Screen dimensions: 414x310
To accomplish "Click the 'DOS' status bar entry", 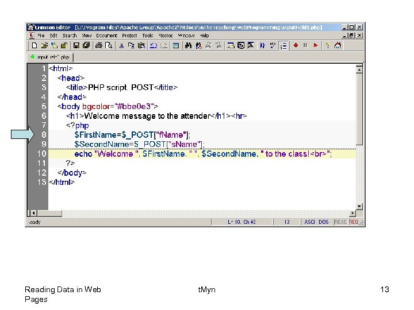I will (x=323, y=222).
